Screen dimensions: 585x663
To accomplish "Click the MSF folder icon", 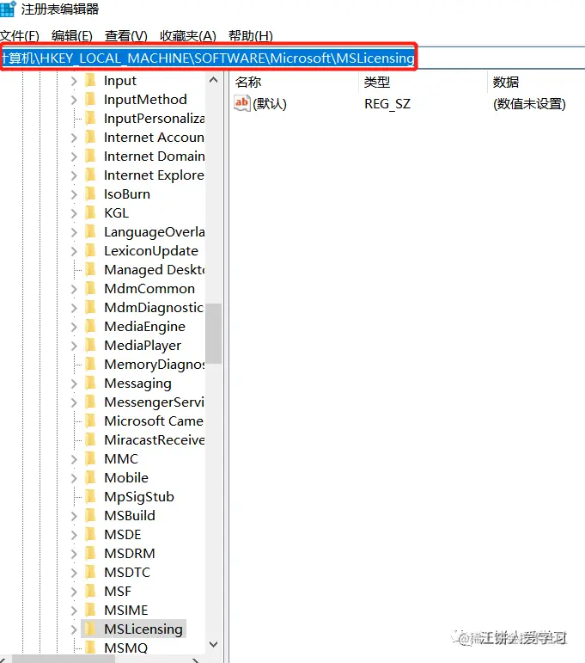I will (90, 591).
